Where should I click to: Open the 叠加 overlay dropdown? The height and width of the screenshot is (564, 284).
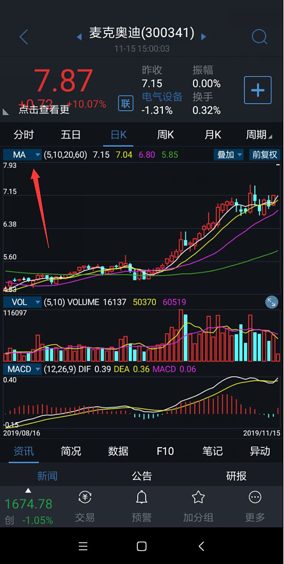[229, 155]
